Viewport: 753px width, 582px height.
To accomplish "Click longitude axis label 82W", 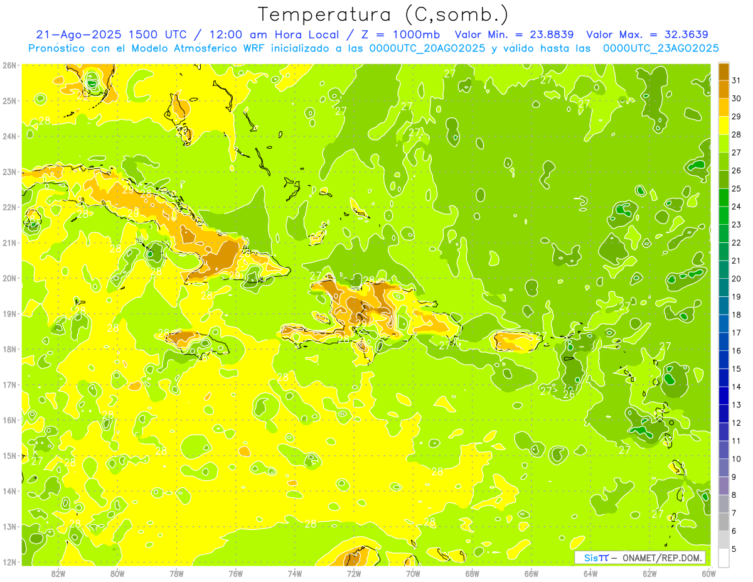I will (58, 573).
